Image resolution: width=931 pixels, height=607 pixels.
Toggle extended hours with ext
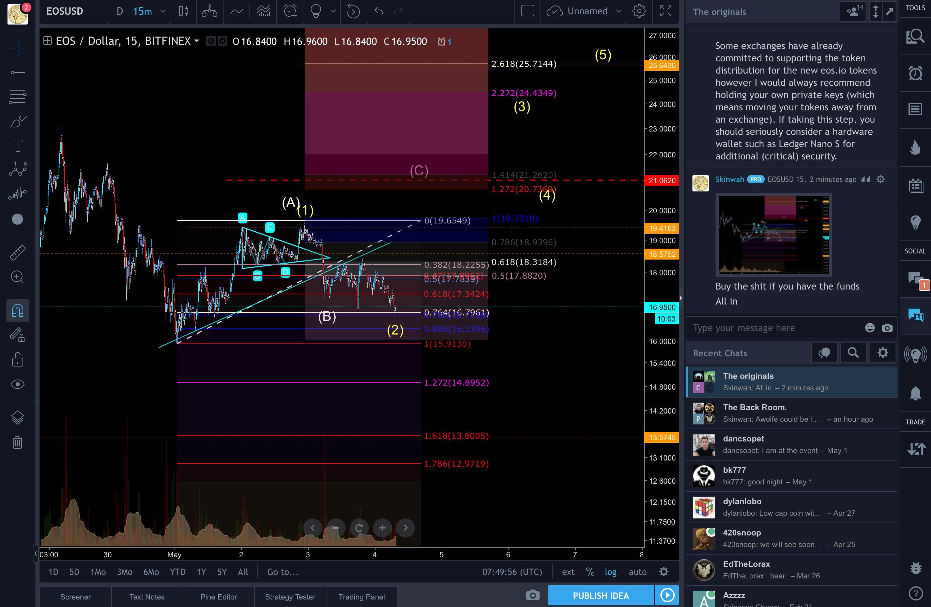point(568,572)
